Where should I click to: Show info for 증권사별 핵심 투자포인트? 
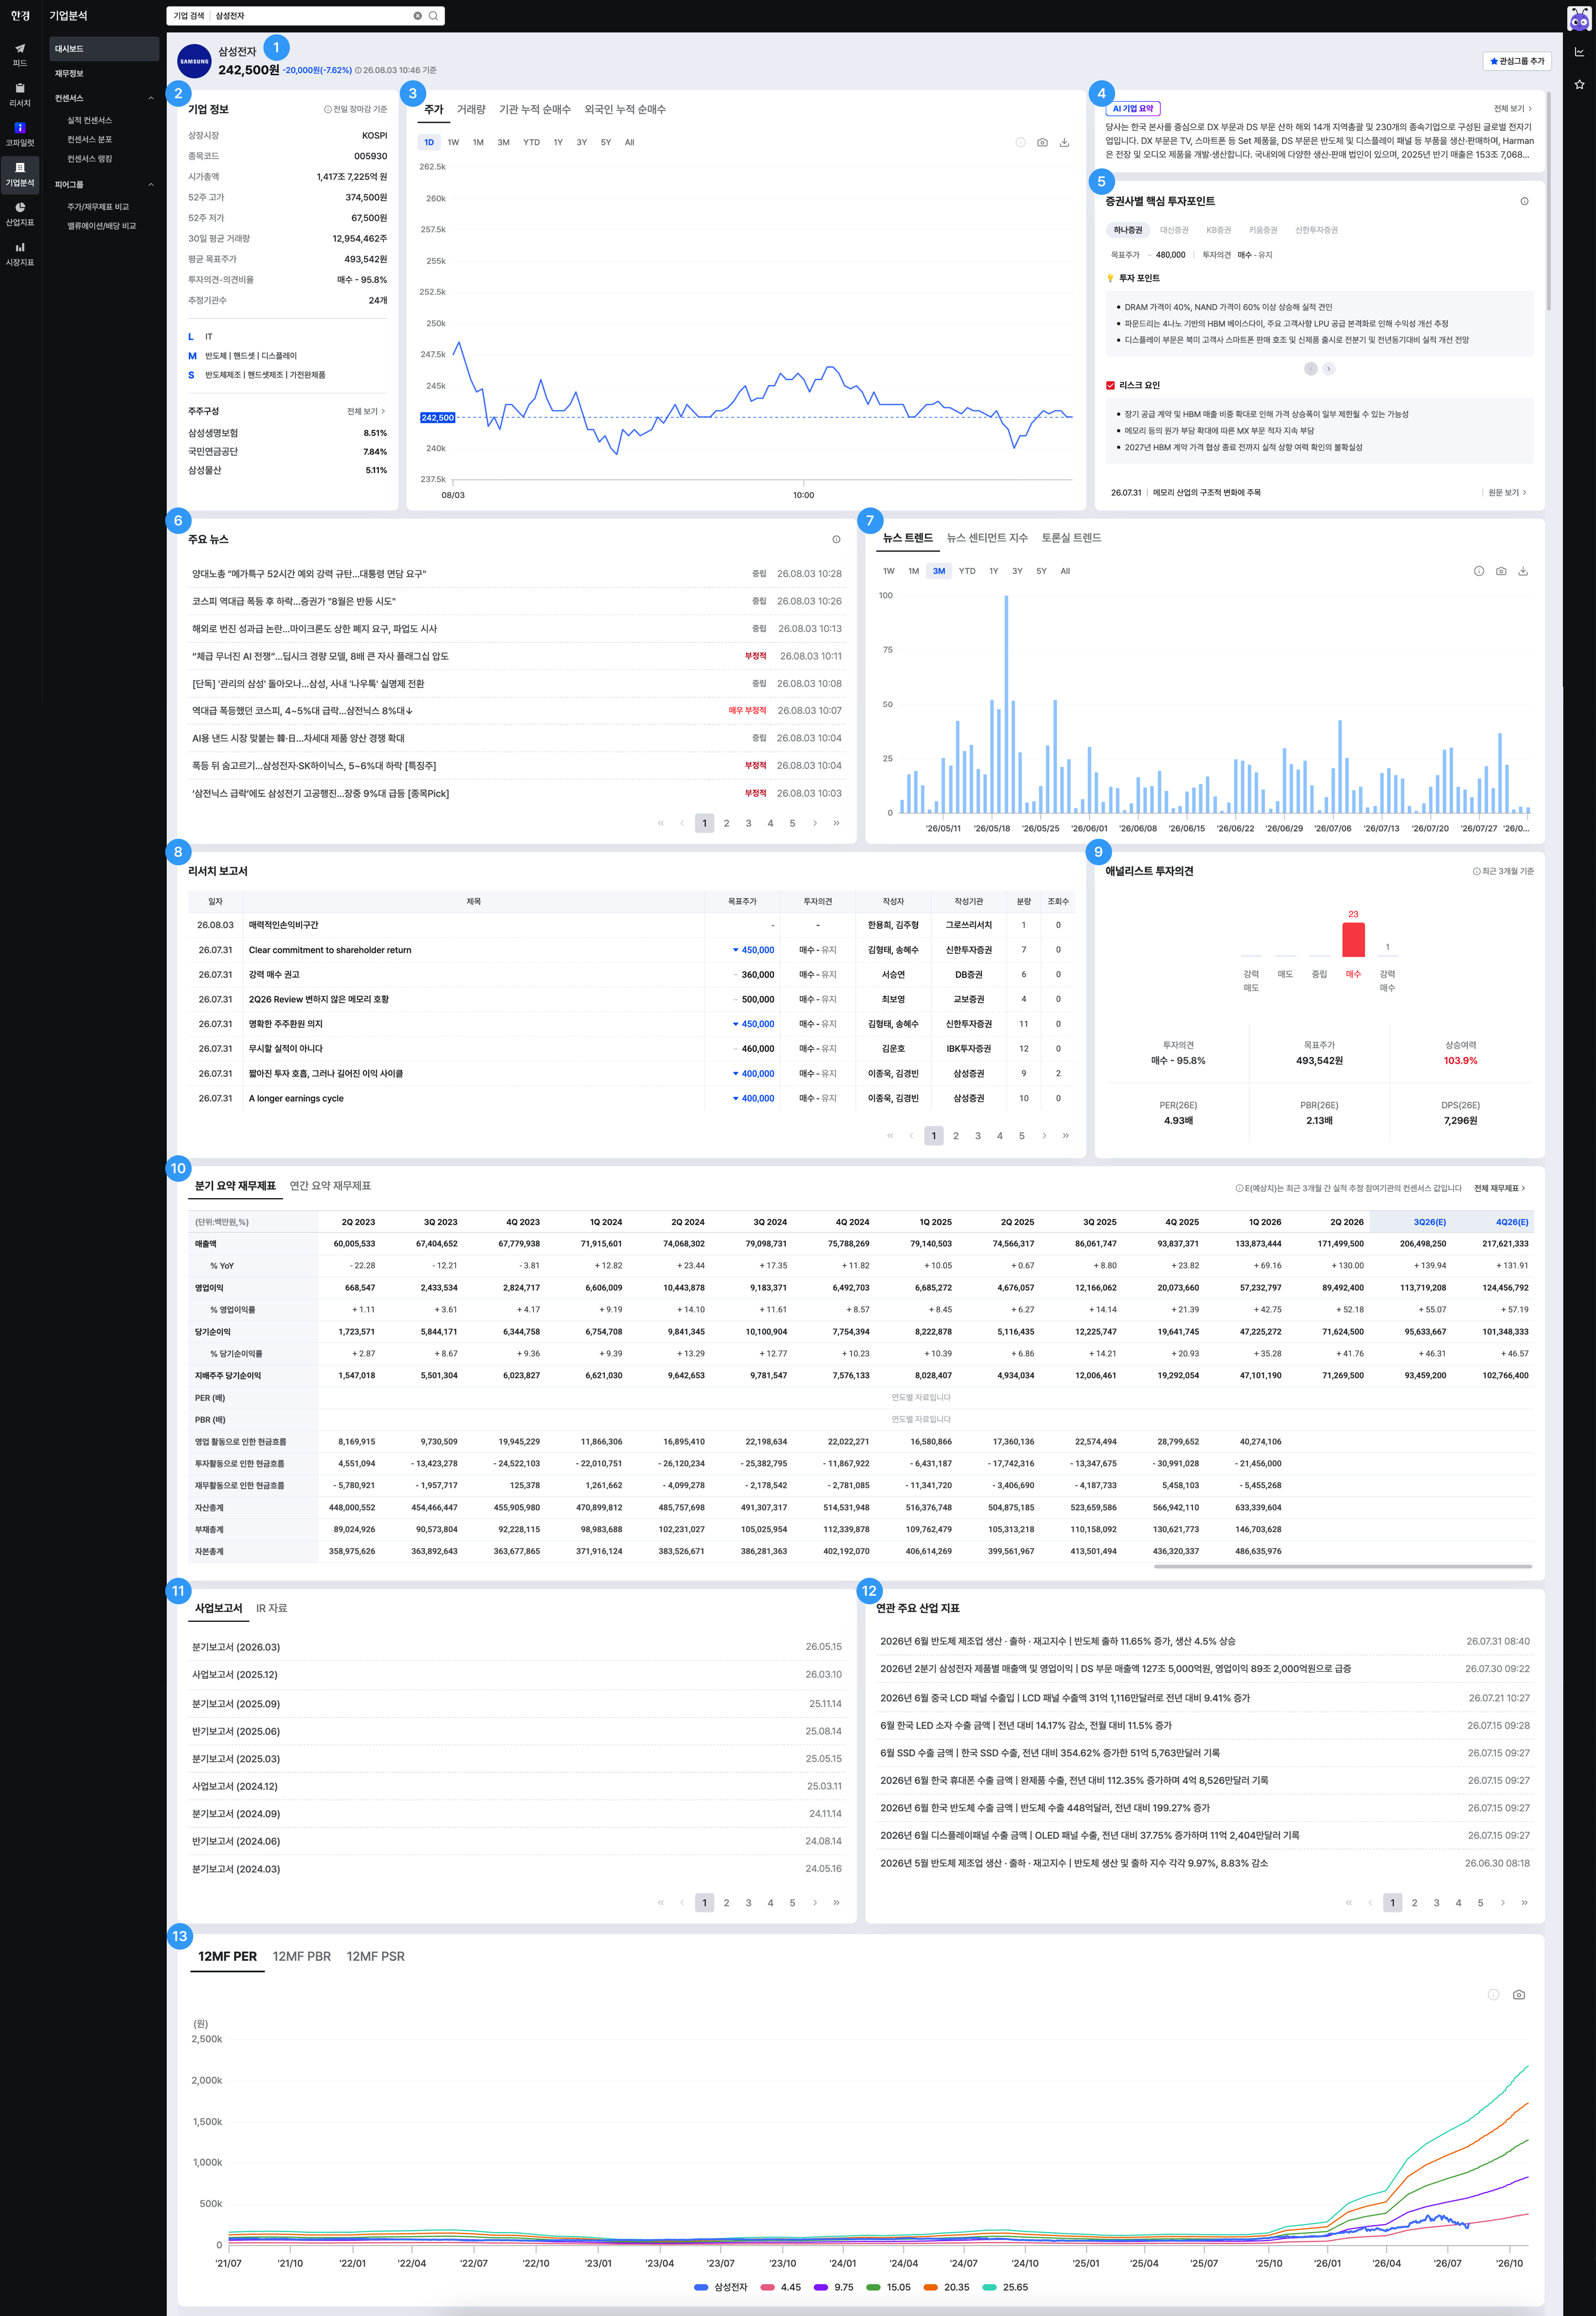coord(1524,201)
